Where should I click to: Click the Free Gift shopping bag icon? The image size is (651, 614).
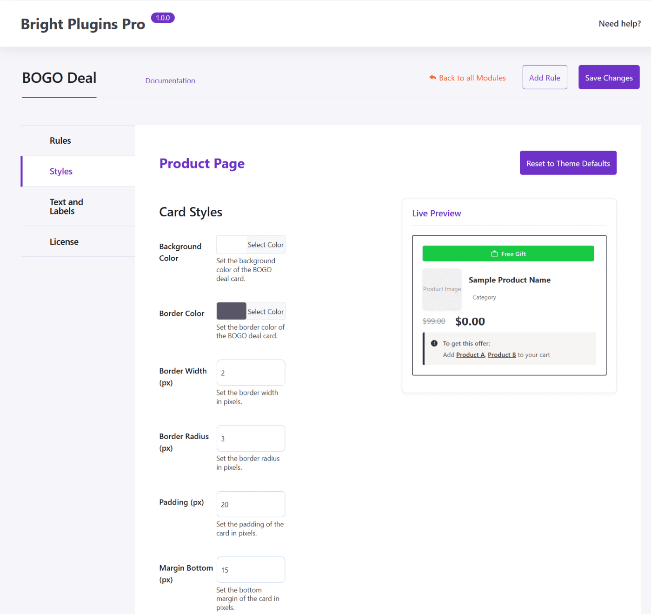tap(494, 254)
